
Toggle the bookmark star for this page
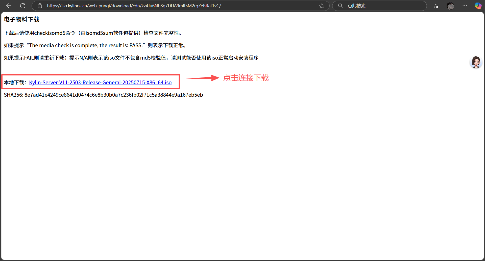[x=322, y=6]
